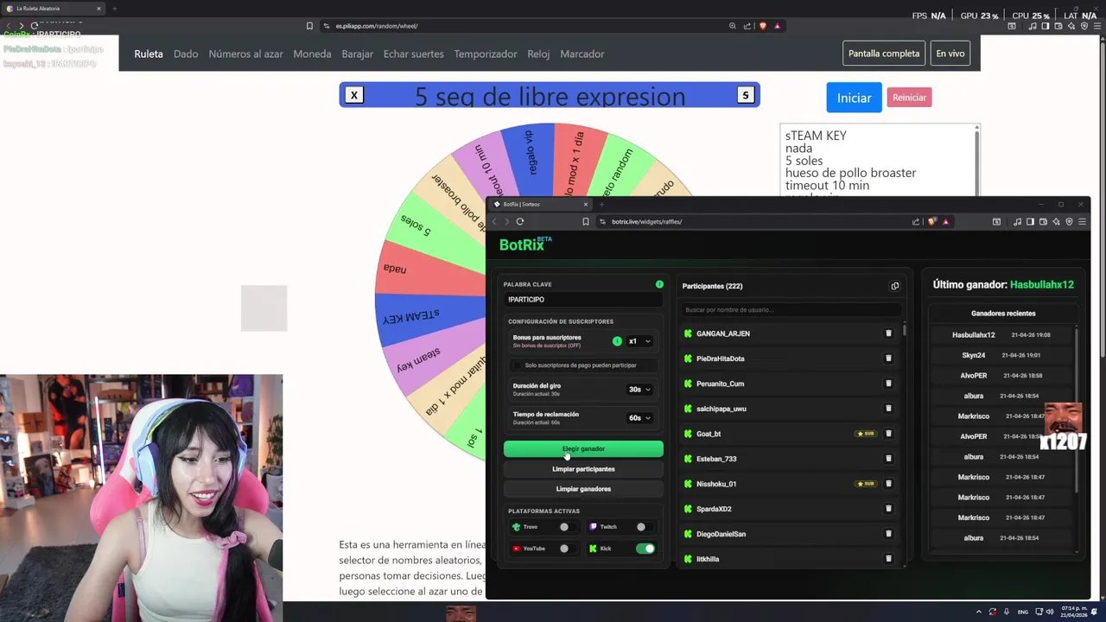The width and height of the screenshot is (1106, 622).
Task: Click the Reiniciar button on roulette page
Action: click(x=909, y=98)
